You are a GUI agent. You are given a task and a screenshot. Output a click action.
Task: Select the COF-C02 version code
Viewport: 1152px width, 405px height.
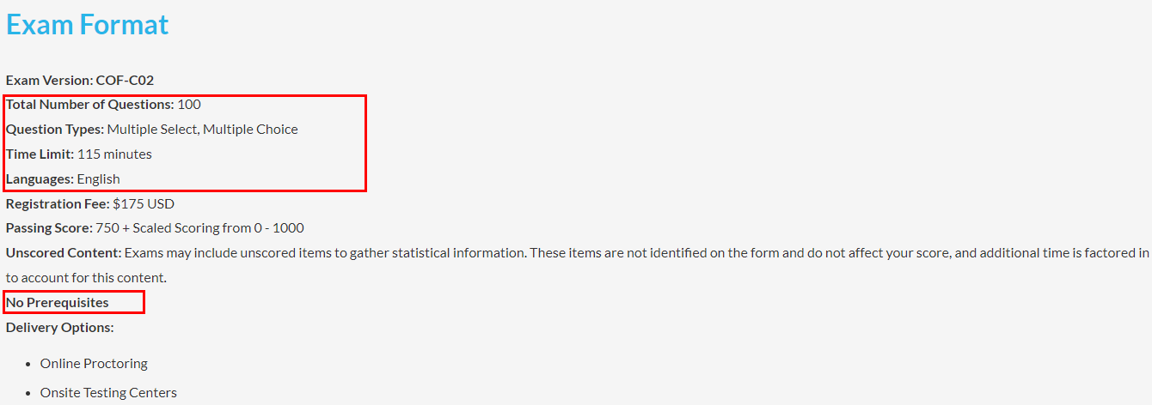[125, 80]
